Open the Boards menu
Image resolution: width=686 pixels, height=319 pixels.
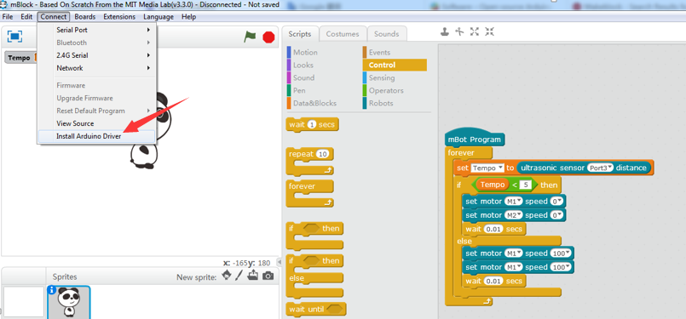coord(85,17)
